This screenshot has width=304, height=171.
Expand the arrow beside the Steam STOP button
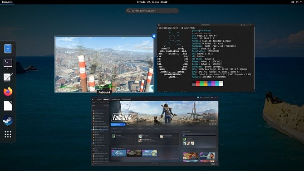coord(124,124)
